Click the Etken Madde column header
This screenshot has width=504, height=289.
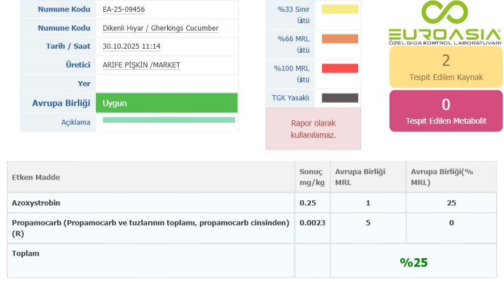click(x=36, y=177)
